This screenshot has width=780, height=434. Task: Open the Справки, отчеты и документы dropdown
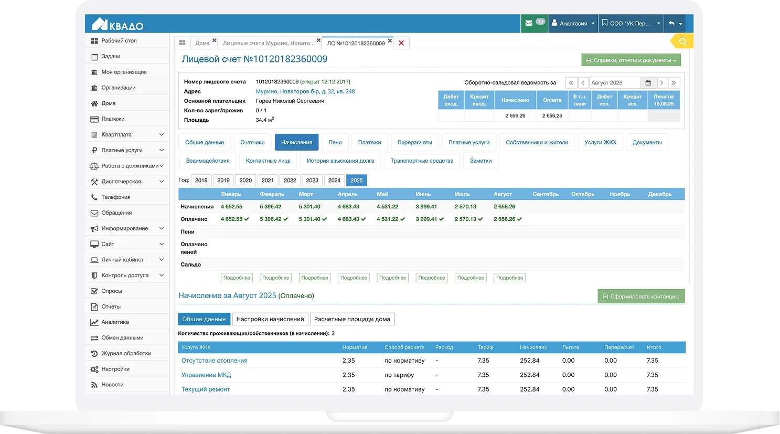coord(631,60)
